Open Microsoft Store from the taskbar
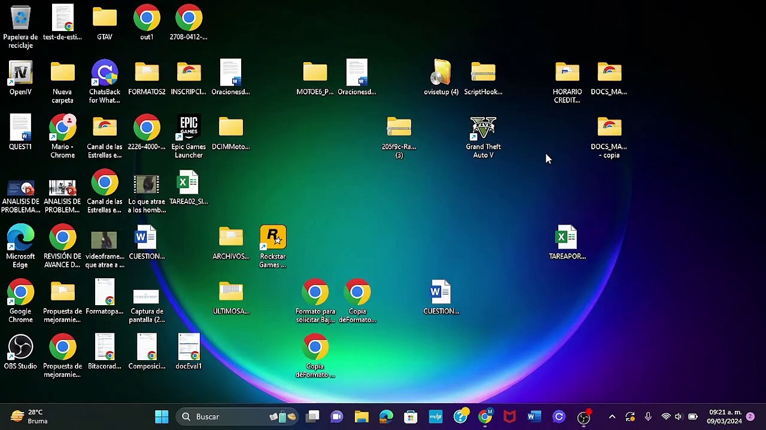766x430 pixels. [411, 417]
